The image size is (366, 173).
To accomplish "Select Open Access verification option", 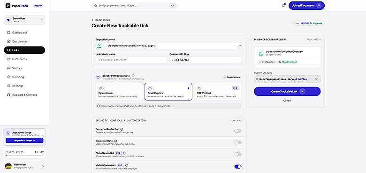I will [119, 92].
